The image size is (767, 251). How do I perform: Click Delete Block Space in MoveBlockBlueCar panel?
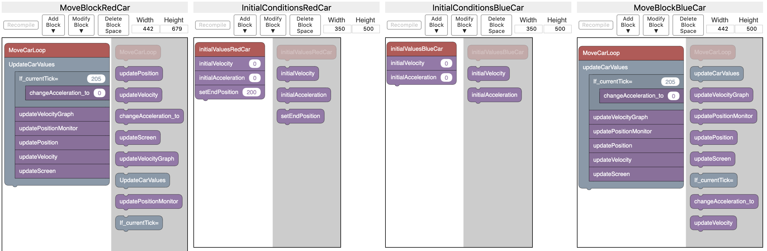tap(688, 25)
